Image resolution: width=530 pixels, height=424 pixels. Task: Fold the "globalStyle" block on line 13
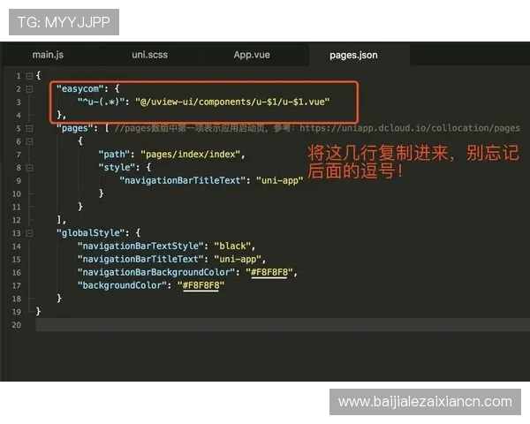pyautogui.click(x=29, y=232)
